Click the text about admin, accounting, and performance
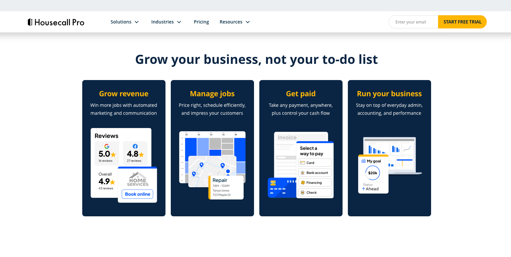Screen dimensions: 511x257 tap(389, 109)
